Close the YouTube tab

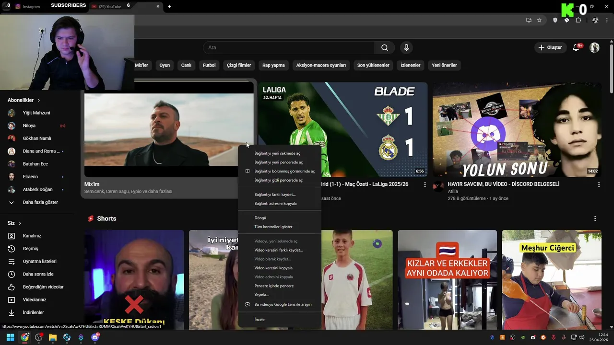tap(158, 6)
